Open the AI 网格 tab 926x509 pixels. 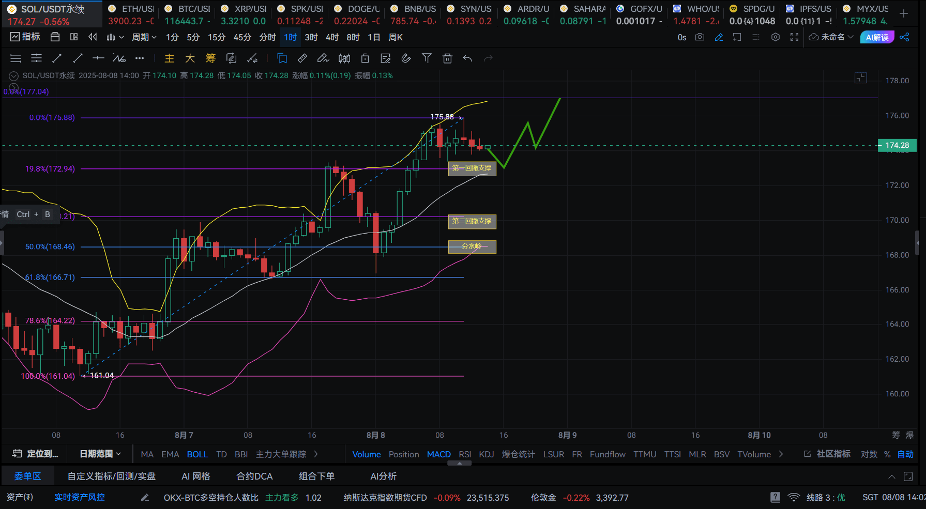tap(196, 476)
